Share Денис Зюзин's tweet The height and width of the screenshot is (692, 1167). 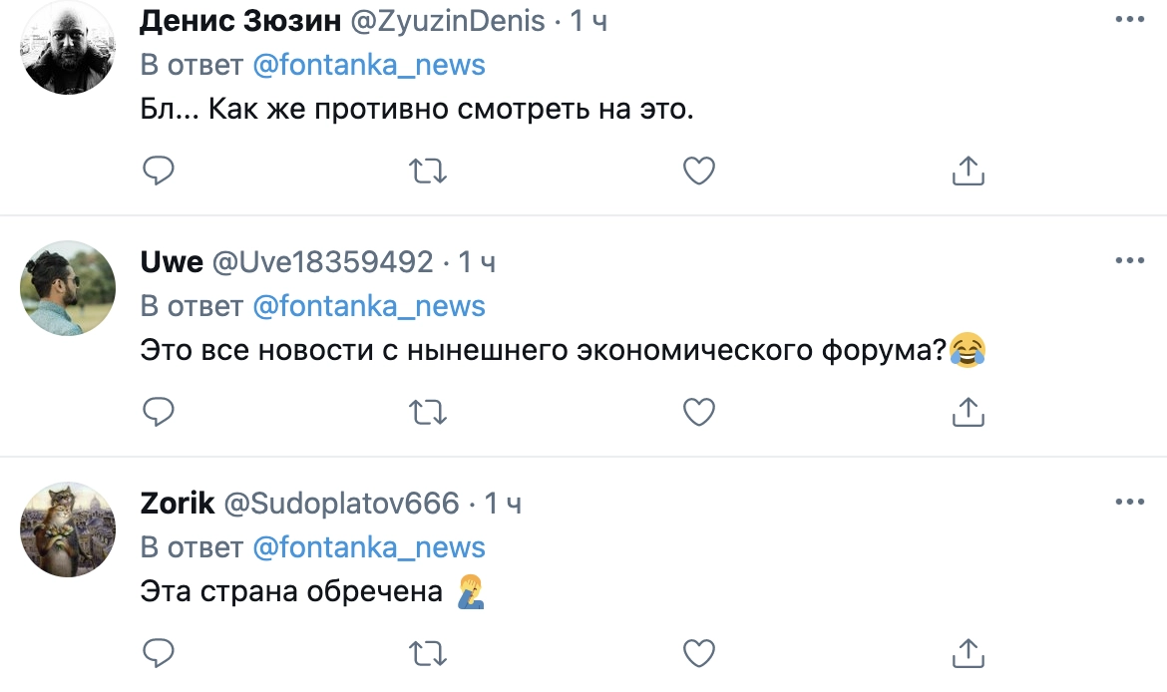969,171
